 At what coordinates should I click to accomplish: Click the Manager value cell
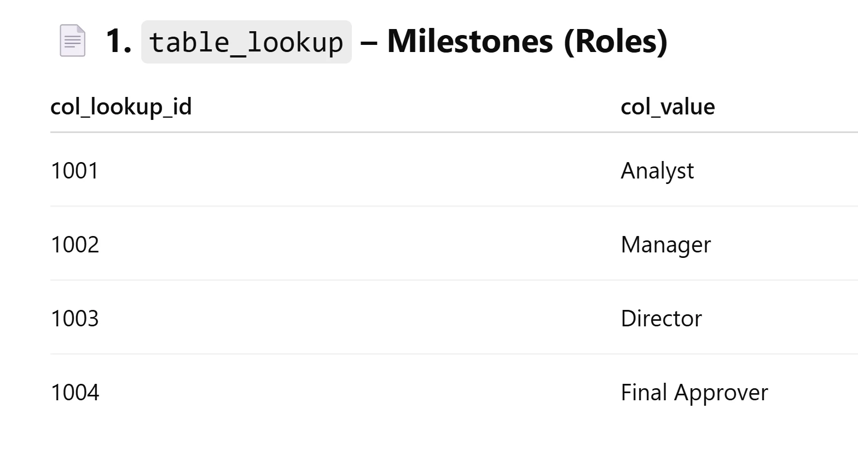(x=666, y=244)
